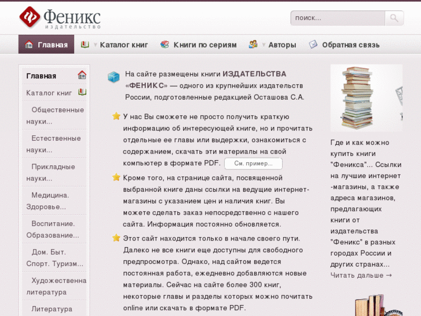Open Дом. Быт. Спорт. Туризм category

[x=54, y=258]
